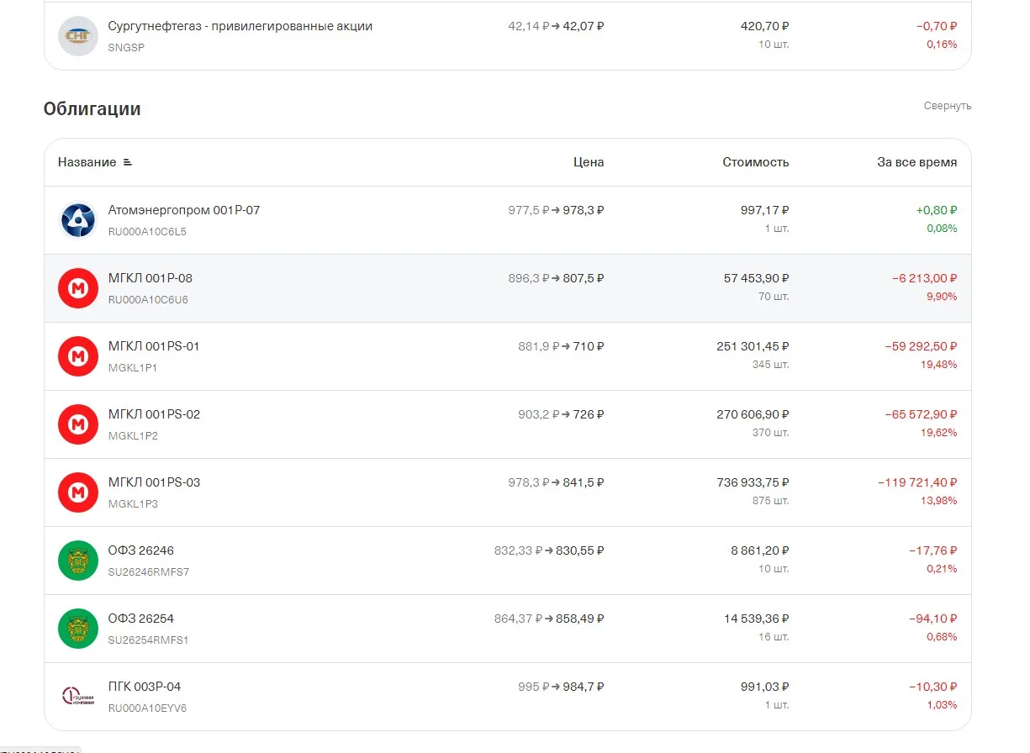
Task: Click price 977,5 ₽ → 978,3 ₽
Action: coord(556,210)
